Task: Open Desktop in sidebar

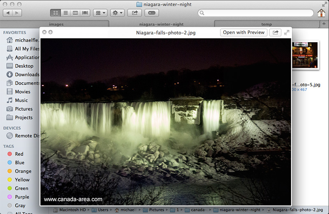Action: [20, 66]
